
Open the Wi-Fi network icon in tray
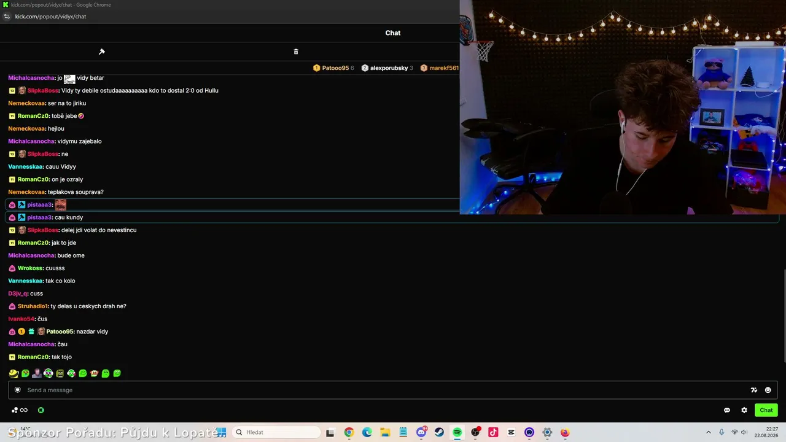tap(734, 432)
